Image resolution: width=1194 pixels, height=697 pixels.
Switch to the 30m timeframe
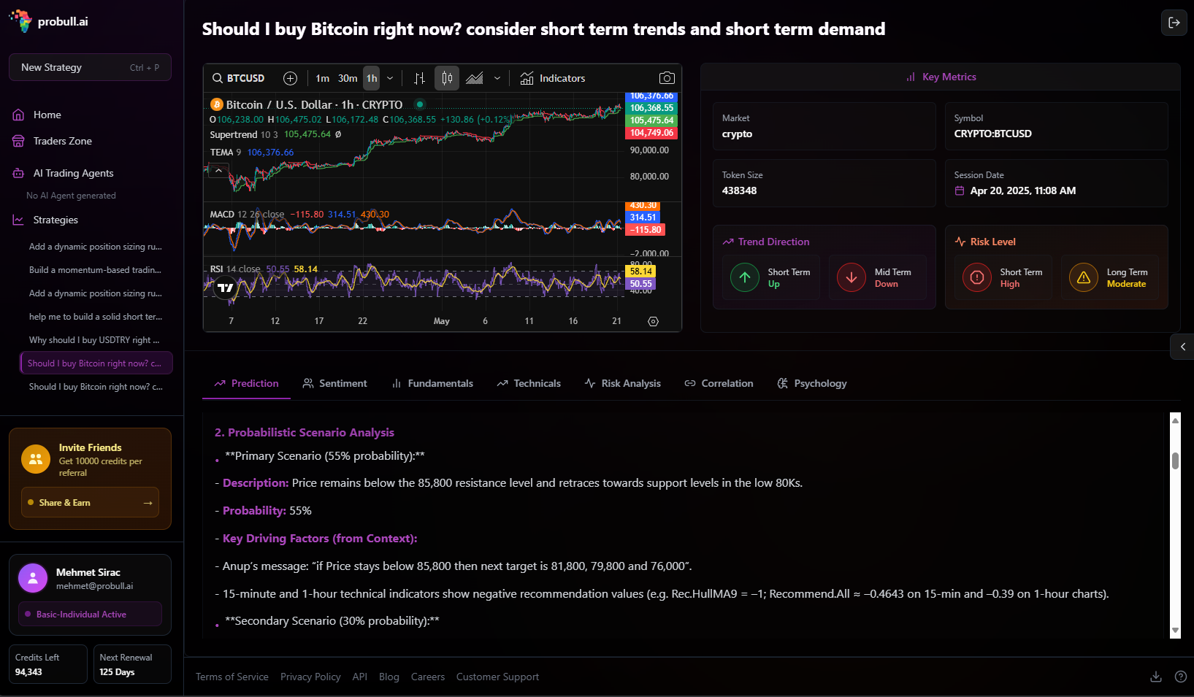point(347,78)
